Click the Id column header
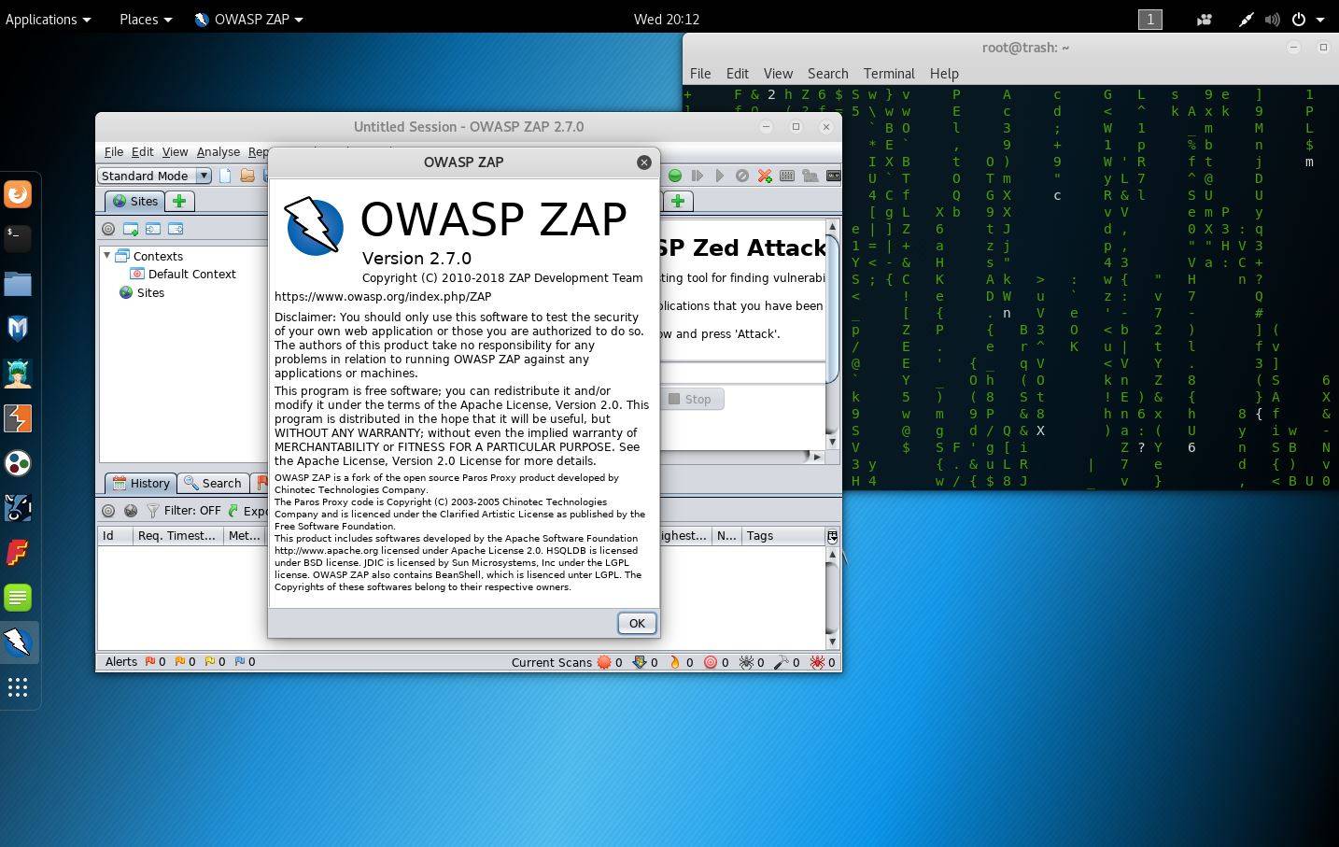 coord(115,536)
